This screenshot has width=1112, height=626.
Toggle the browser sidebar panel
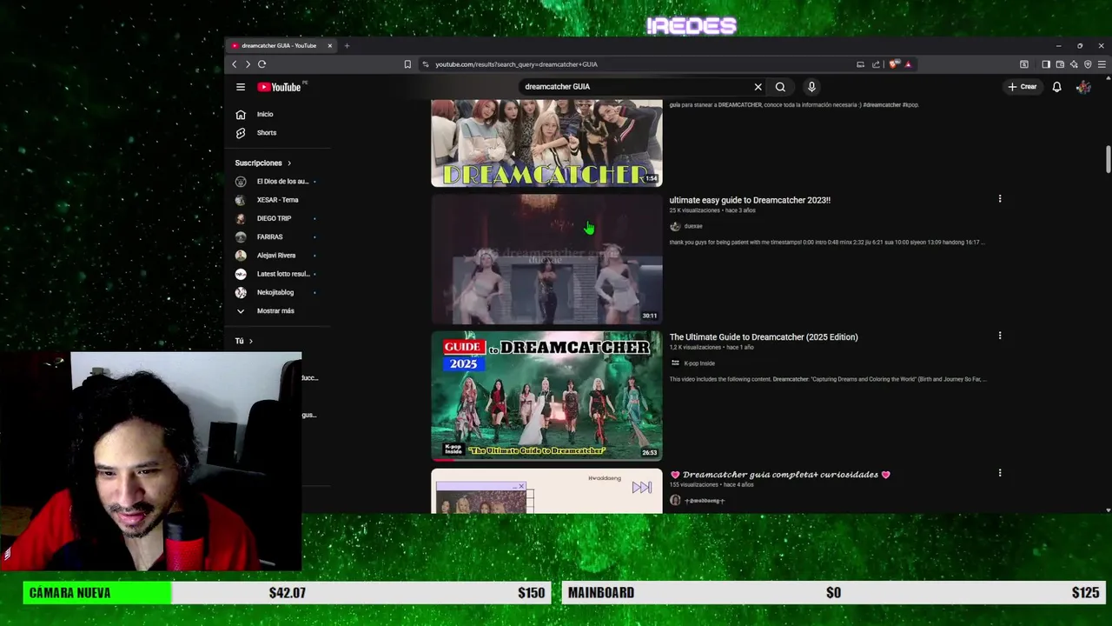click(x=1045, y=64)
